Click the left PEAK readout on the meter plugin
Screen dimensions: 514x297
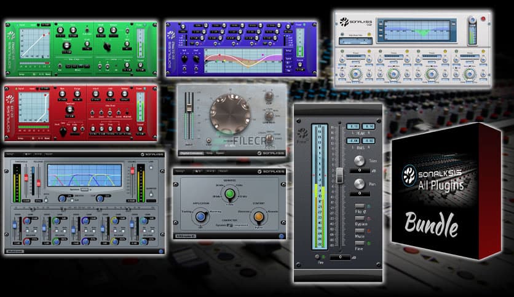pyautogui.click(x=353, y=126)
